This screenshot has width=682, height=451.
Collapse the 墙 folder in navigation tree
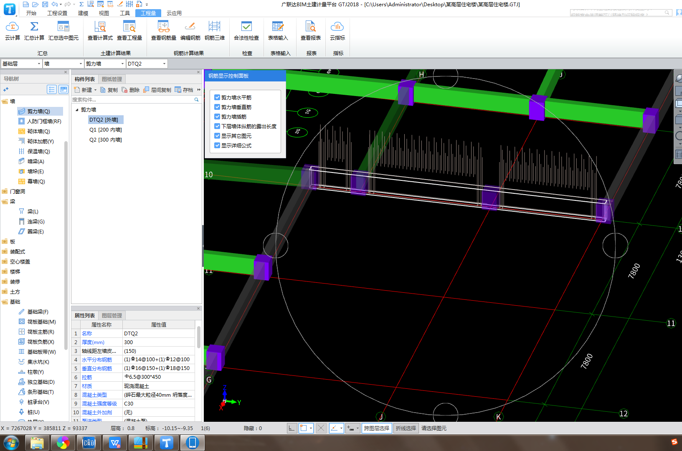click(x=5, y=101)
